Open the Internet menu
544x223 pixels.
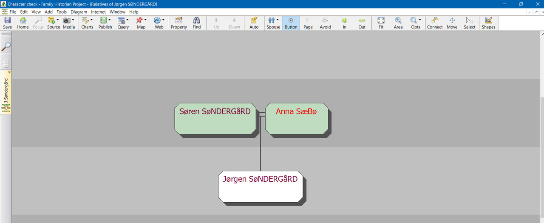(98, 12)
